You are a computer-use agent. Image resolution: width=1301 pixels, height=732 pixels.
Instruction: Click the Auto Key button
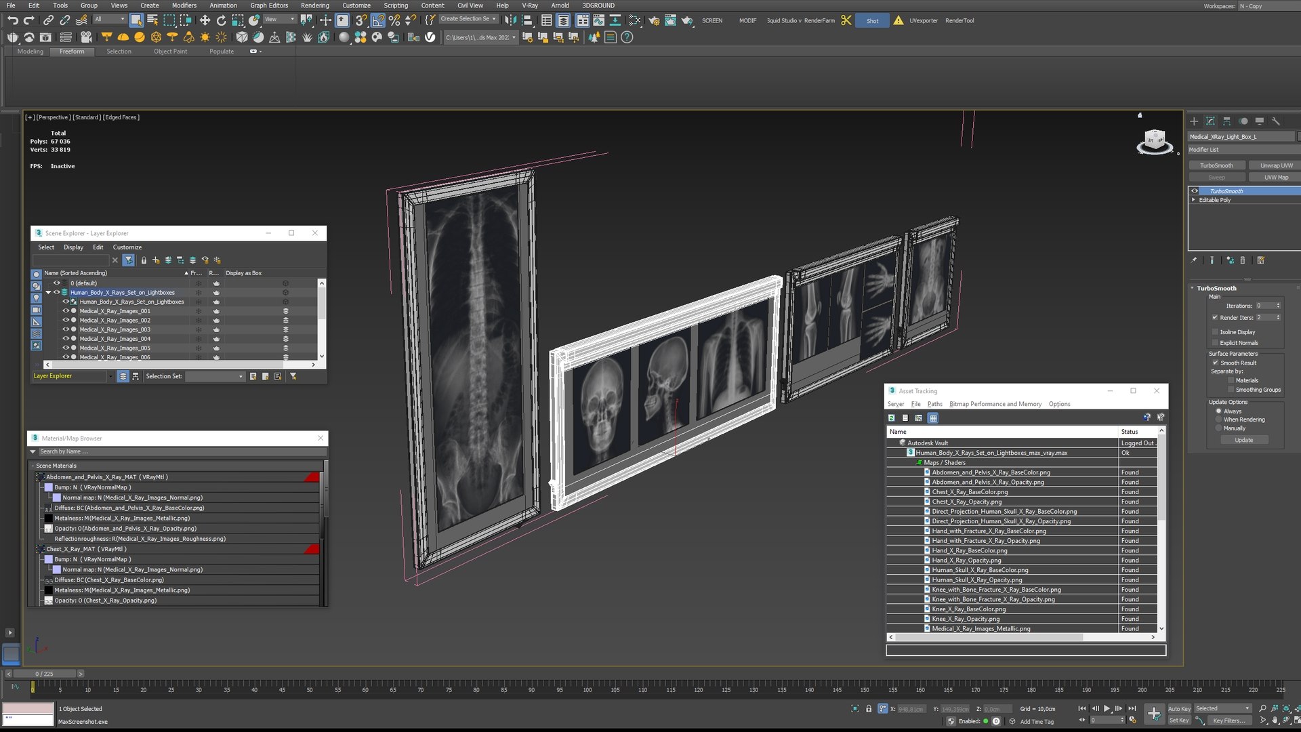point(1179,709)
